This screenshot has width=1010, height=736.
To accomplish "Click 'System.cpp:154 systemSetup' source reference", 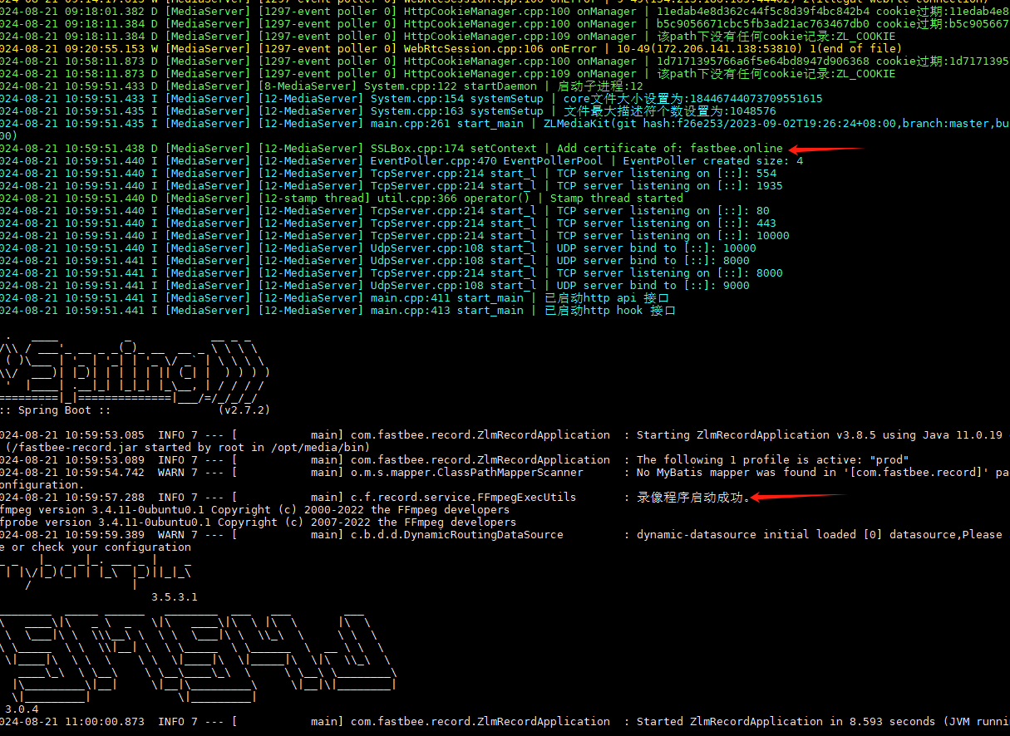I will click(x=457, y=99).
